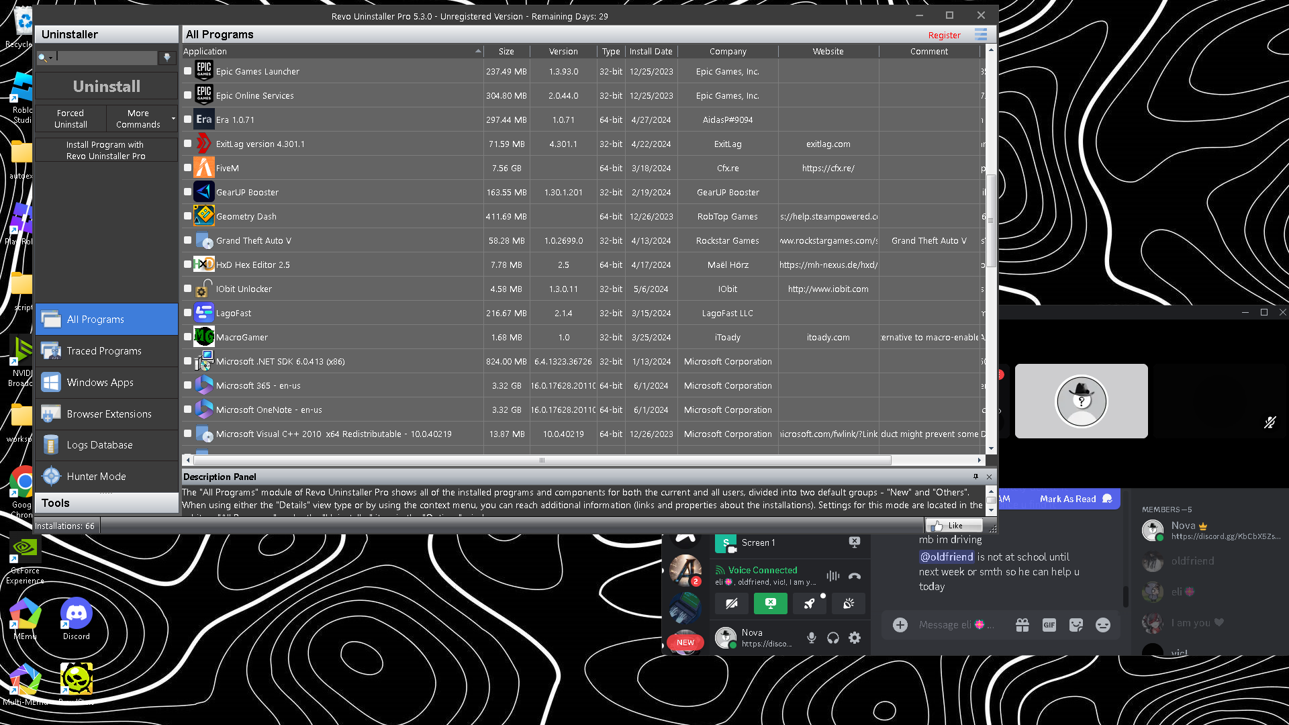Click the red Register link
The image size is (1289, 725).
[944, 35]
